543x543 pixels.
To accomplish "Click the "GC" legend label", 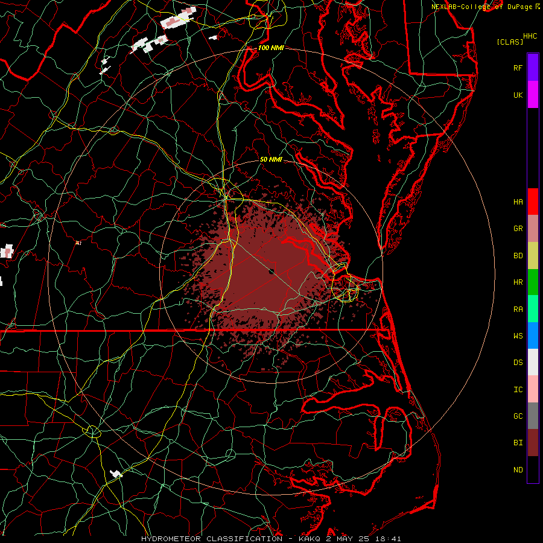I will click(518, 416).
